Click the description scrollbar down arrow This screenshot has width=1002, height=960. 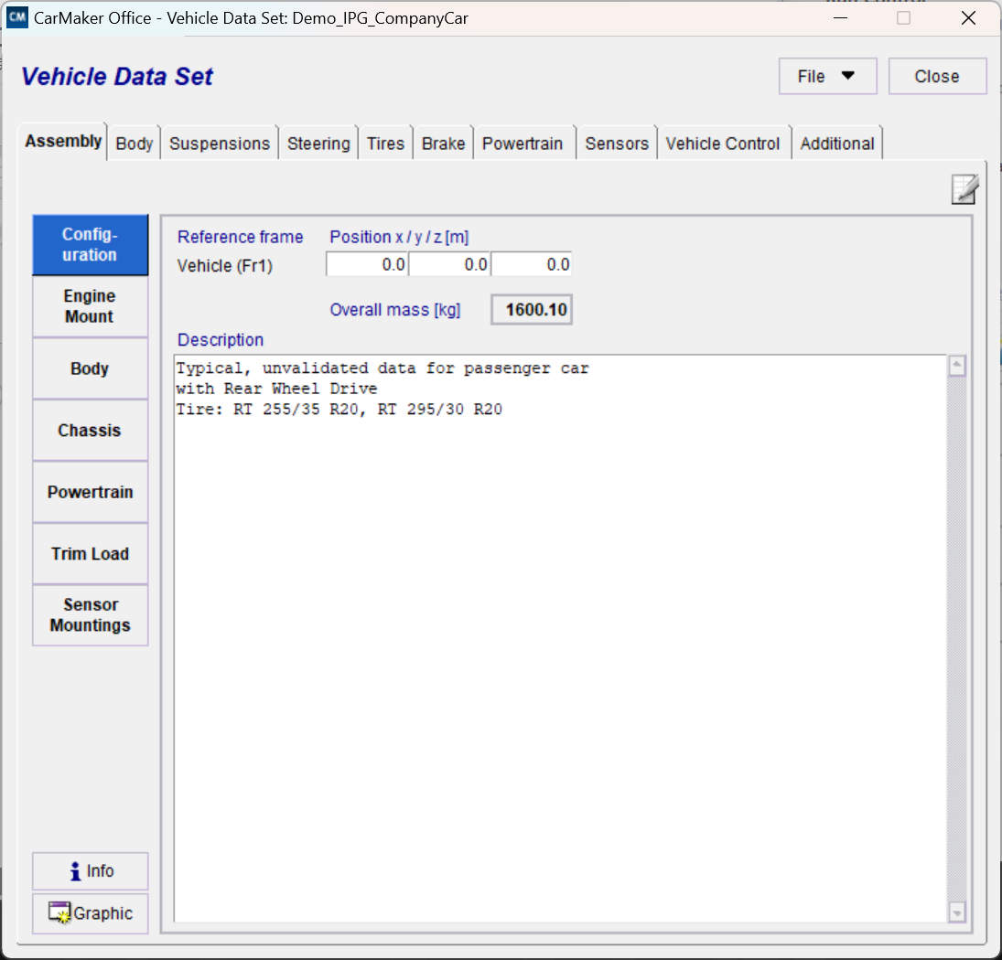[x=956, y=912]
